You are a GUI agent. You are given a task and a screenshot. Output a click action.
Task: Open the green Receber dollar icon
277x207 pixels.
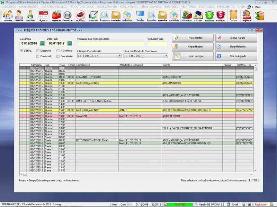209,16
